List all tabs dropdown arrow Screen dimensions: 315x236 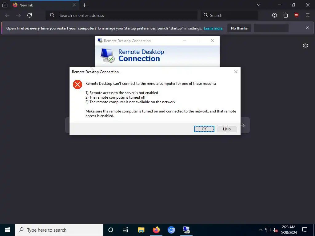(258, 5)
